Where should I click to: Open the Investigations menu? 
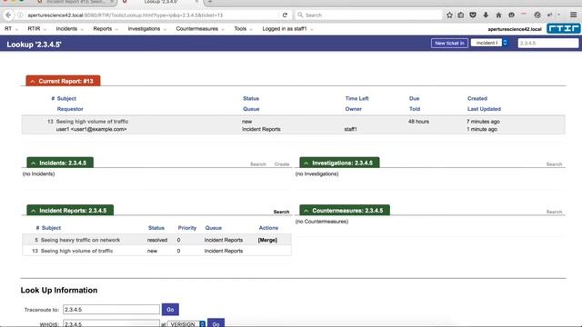coord(147,29)
